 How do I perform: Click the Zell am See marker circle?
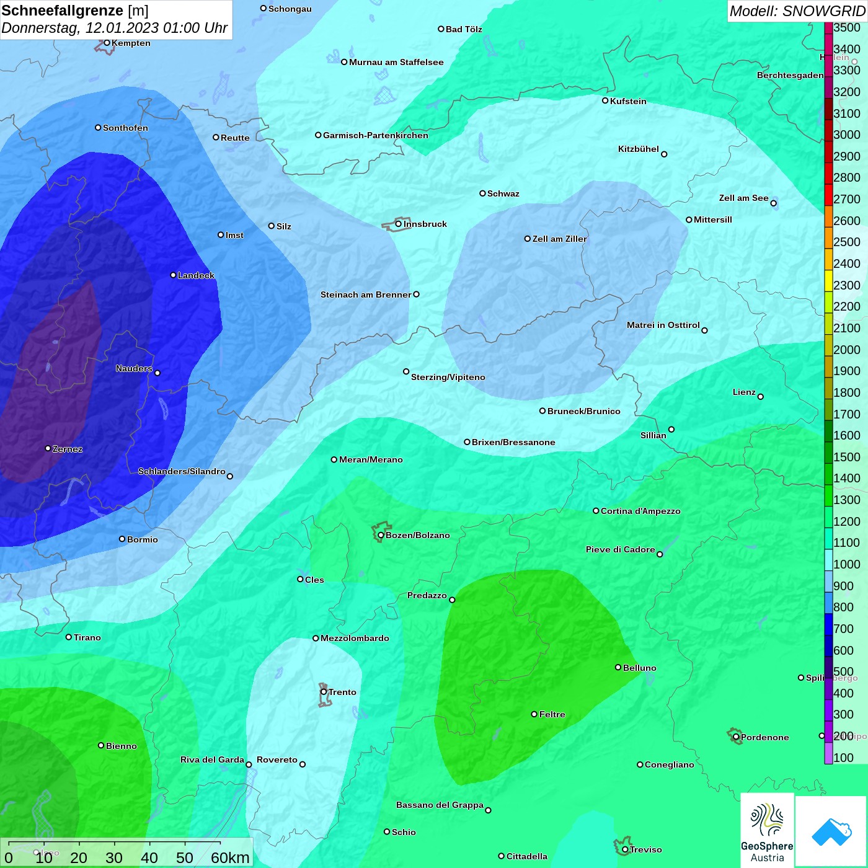[773, 203]
